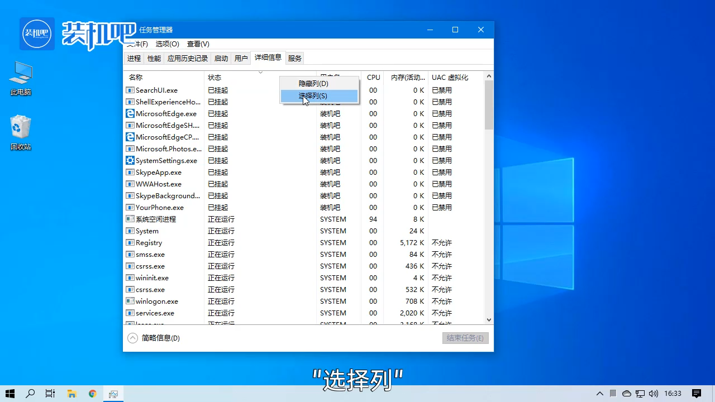Switch to the 服务 tab
Viewport: 715px width, 402px height.
coord(294,58)
